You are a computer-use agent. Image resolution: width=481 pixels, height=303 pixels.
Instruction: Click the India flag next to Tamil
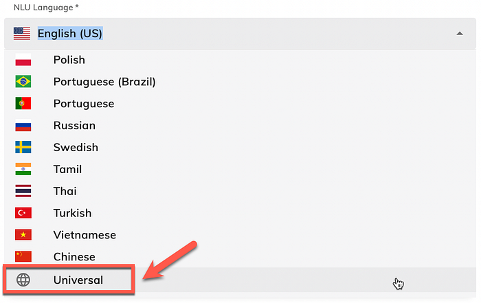click(x=23, y=169)
